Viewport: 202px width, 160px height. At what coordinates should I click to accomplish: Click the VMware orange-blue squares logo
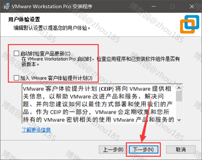[190, 24]
